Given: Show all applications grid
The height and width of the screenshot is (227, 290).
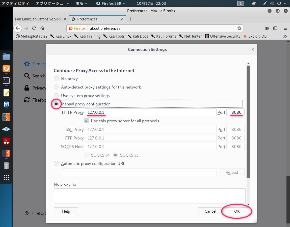Looking at the screenshot, I should 6,178.
